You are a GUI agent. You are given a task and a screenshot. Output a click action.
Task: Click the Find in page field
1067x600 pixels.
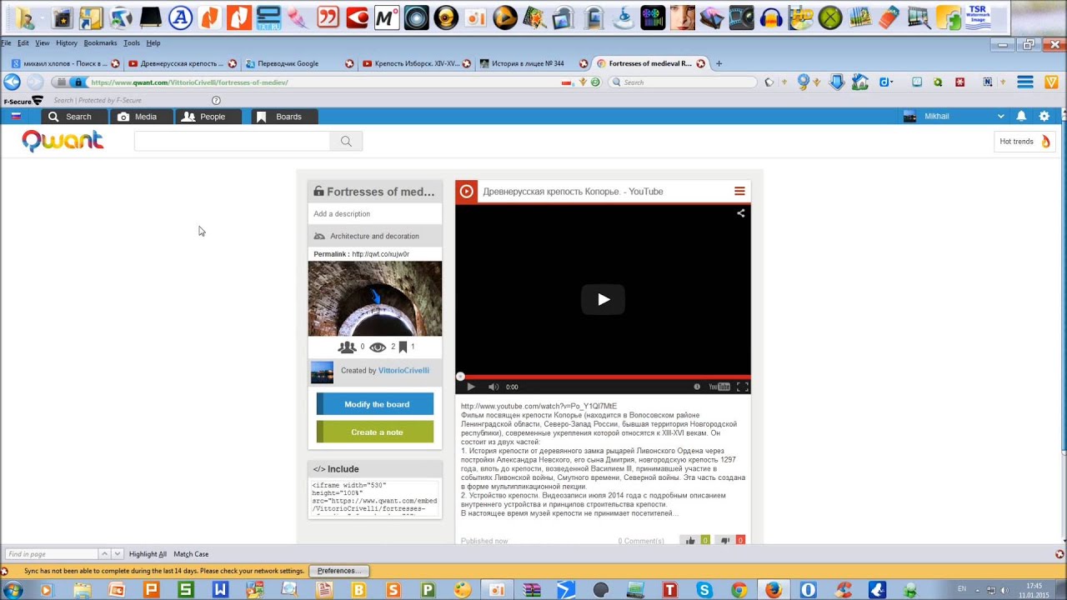[52, 554]
